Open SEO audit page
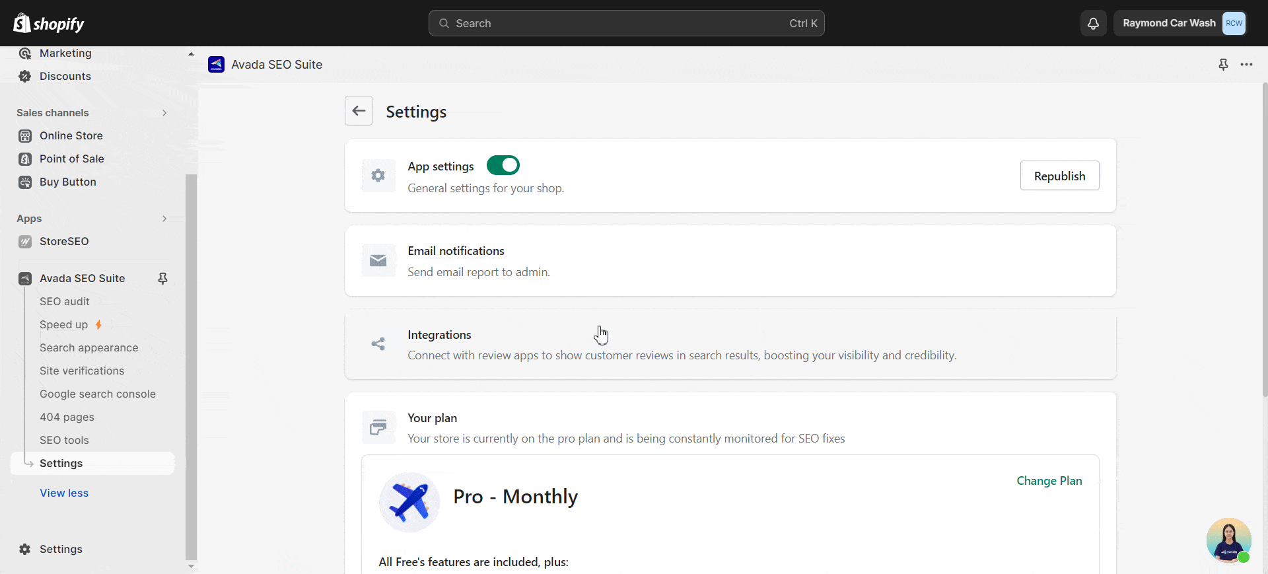1268x574 pixels. [64, 302]
